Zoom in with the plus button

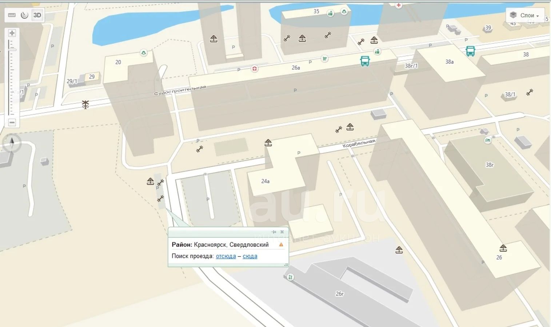point(12,33)
